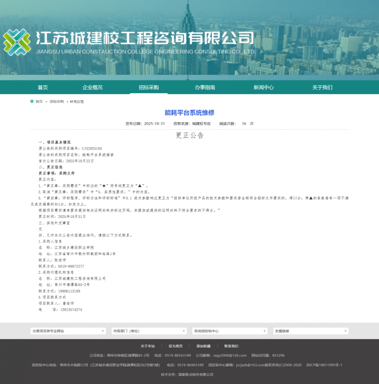Select the 新闻中心 menu item

click(x=263, y=88)
